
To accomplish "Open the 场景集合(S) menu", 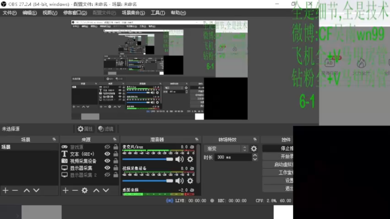I will coord(133,13).
